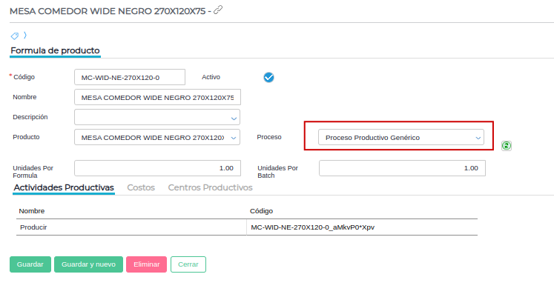Click the Unidades Por Formula field

coord(157,168)
